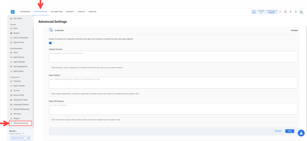307x141 pixels.
Task: Click into the Mask CSS Classes field
Action: point(173,109)
